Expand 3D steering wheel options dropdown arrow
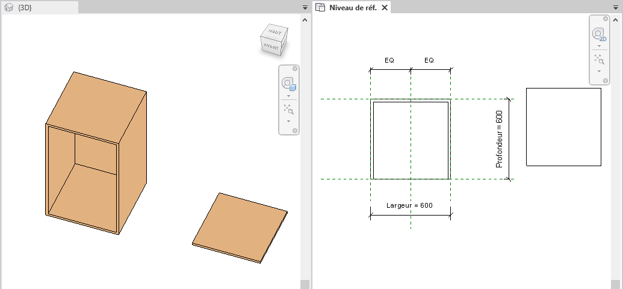Screen dimensions: 623x289 pyautogui.click(x=288, y=96)
